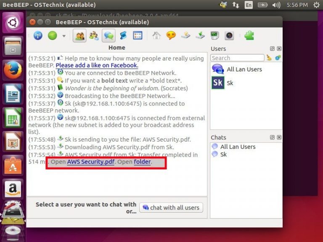Open the green puzzle piece plugins icon

(x=249, y=36)
